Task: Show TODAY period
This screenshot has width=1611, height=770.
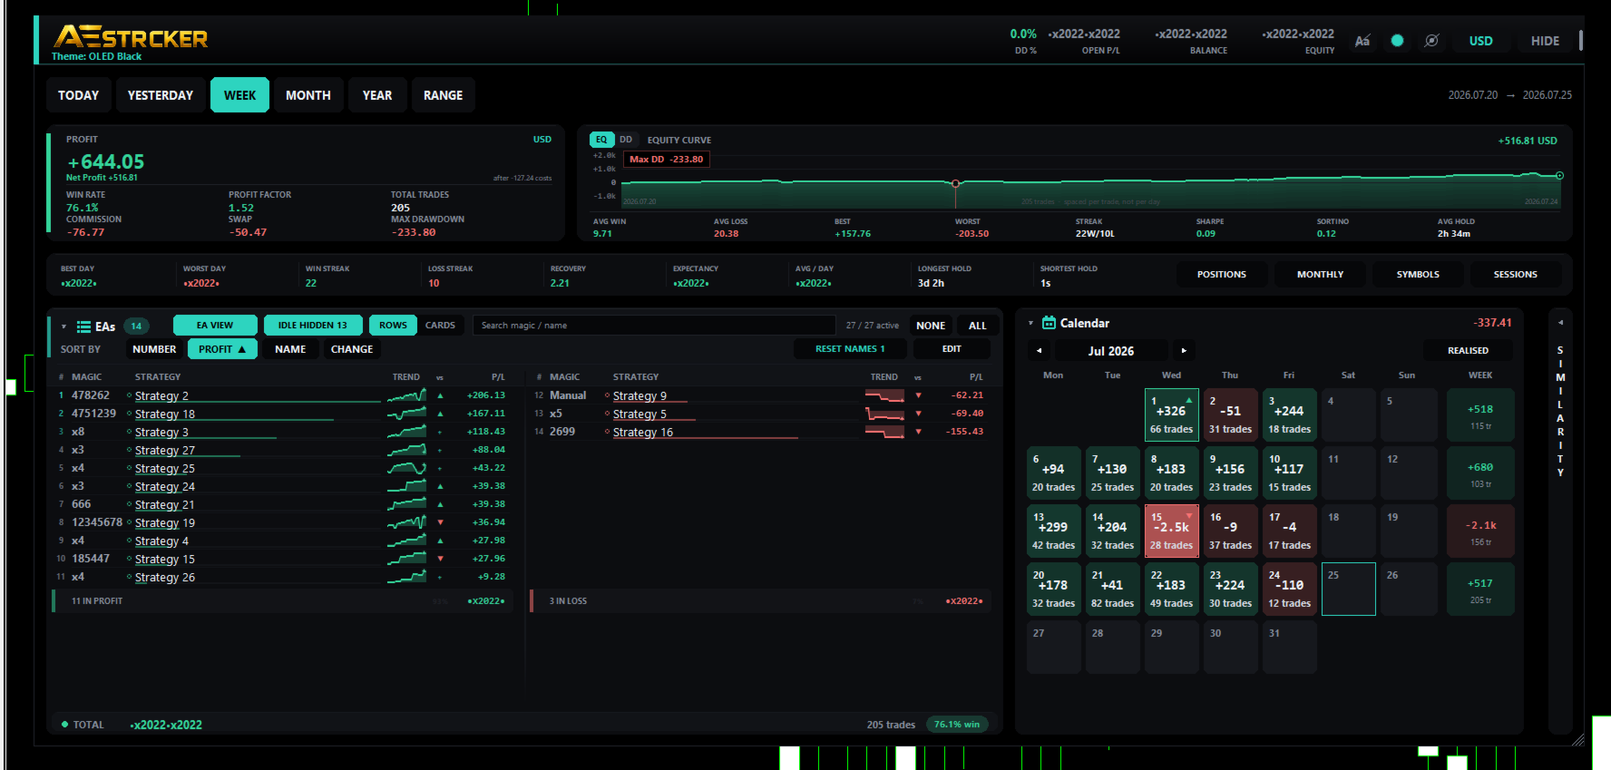Action: pyautogui.click(x=79, y=95)
